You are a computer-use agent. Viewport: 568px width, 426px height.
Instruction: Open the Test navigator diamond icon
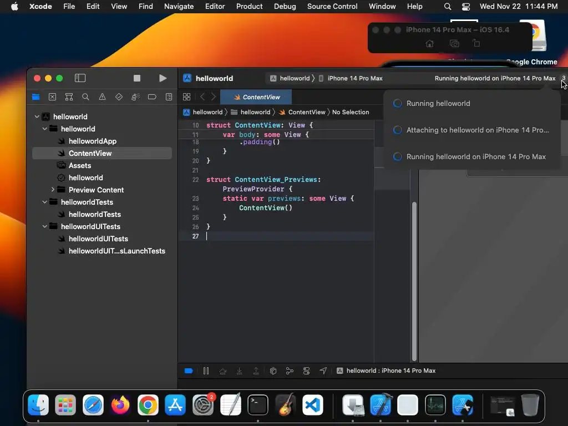click(119, 97)
